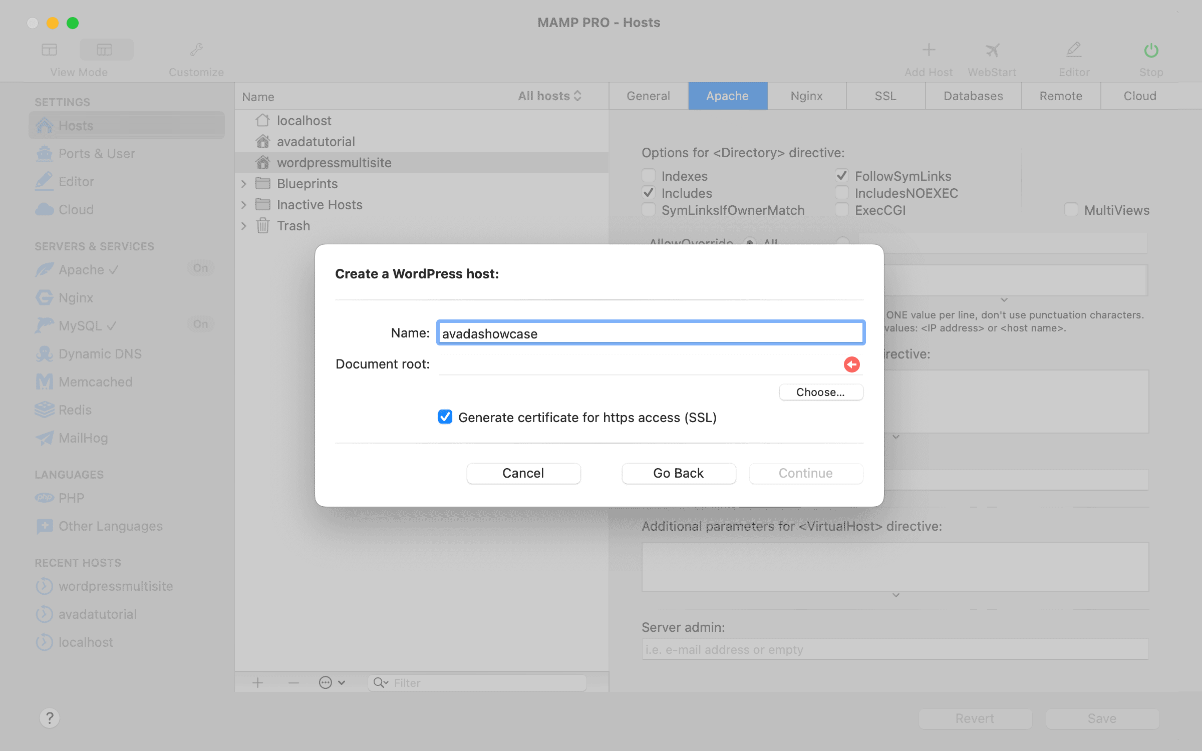
Task: Expand the Blueprints tree group
Action: (x=245, y=183)
